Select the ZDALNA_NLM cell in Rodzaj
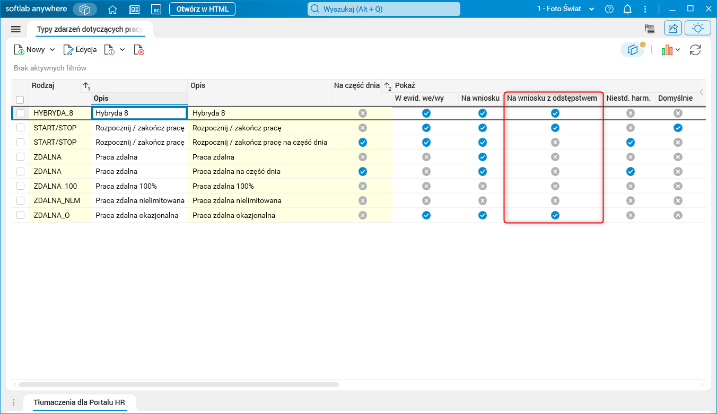 click(x=60, y=200)
